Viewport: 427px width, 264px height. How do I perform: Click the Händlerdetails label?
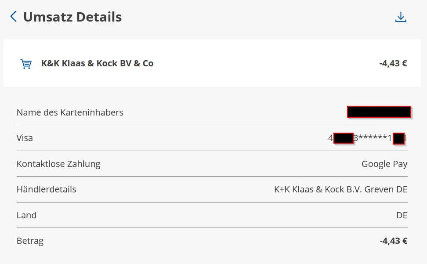click(47, 189)
